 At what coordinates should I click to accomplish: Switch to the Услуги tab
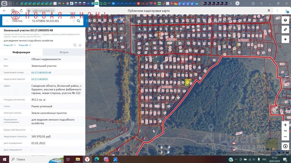pos(64,52)
